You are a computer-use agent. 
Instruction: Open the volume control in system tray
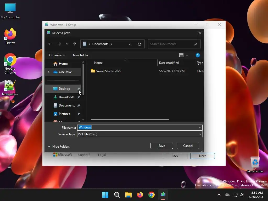click(x=242, y=195)
